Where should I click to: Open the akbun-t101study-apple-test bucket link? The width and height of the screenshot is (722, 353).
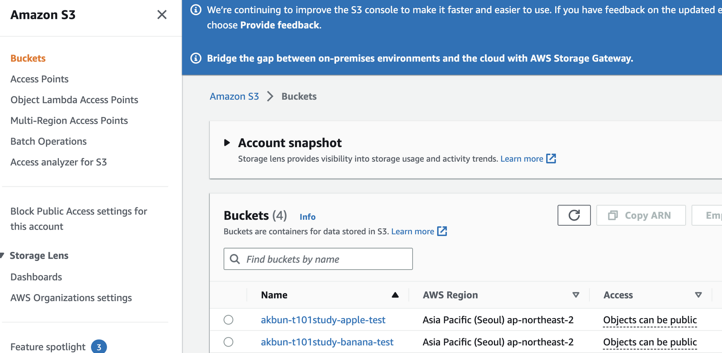point(323,320)
